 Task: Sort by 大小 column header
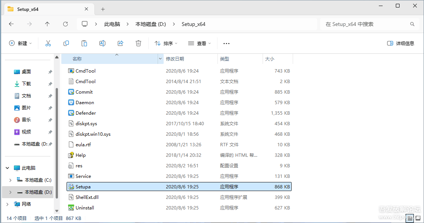[x=278, y=59]
